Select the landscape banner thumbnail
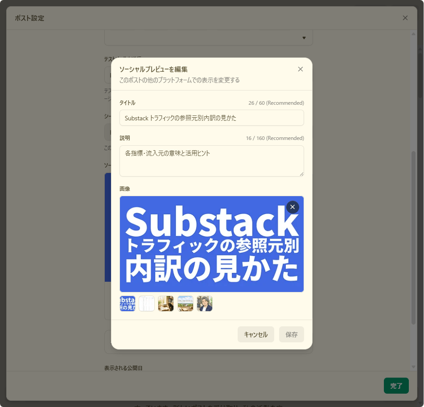Viewport: 424px width, 407px height. pos(185,304)
